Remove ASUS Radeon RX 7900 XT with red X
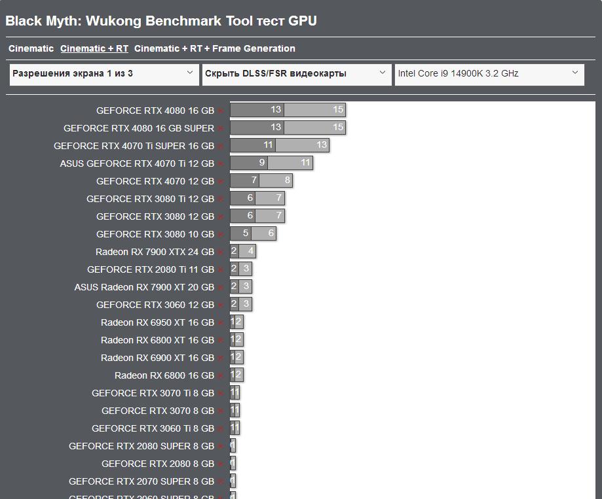The image size is (602, 499). pos(220,287)
